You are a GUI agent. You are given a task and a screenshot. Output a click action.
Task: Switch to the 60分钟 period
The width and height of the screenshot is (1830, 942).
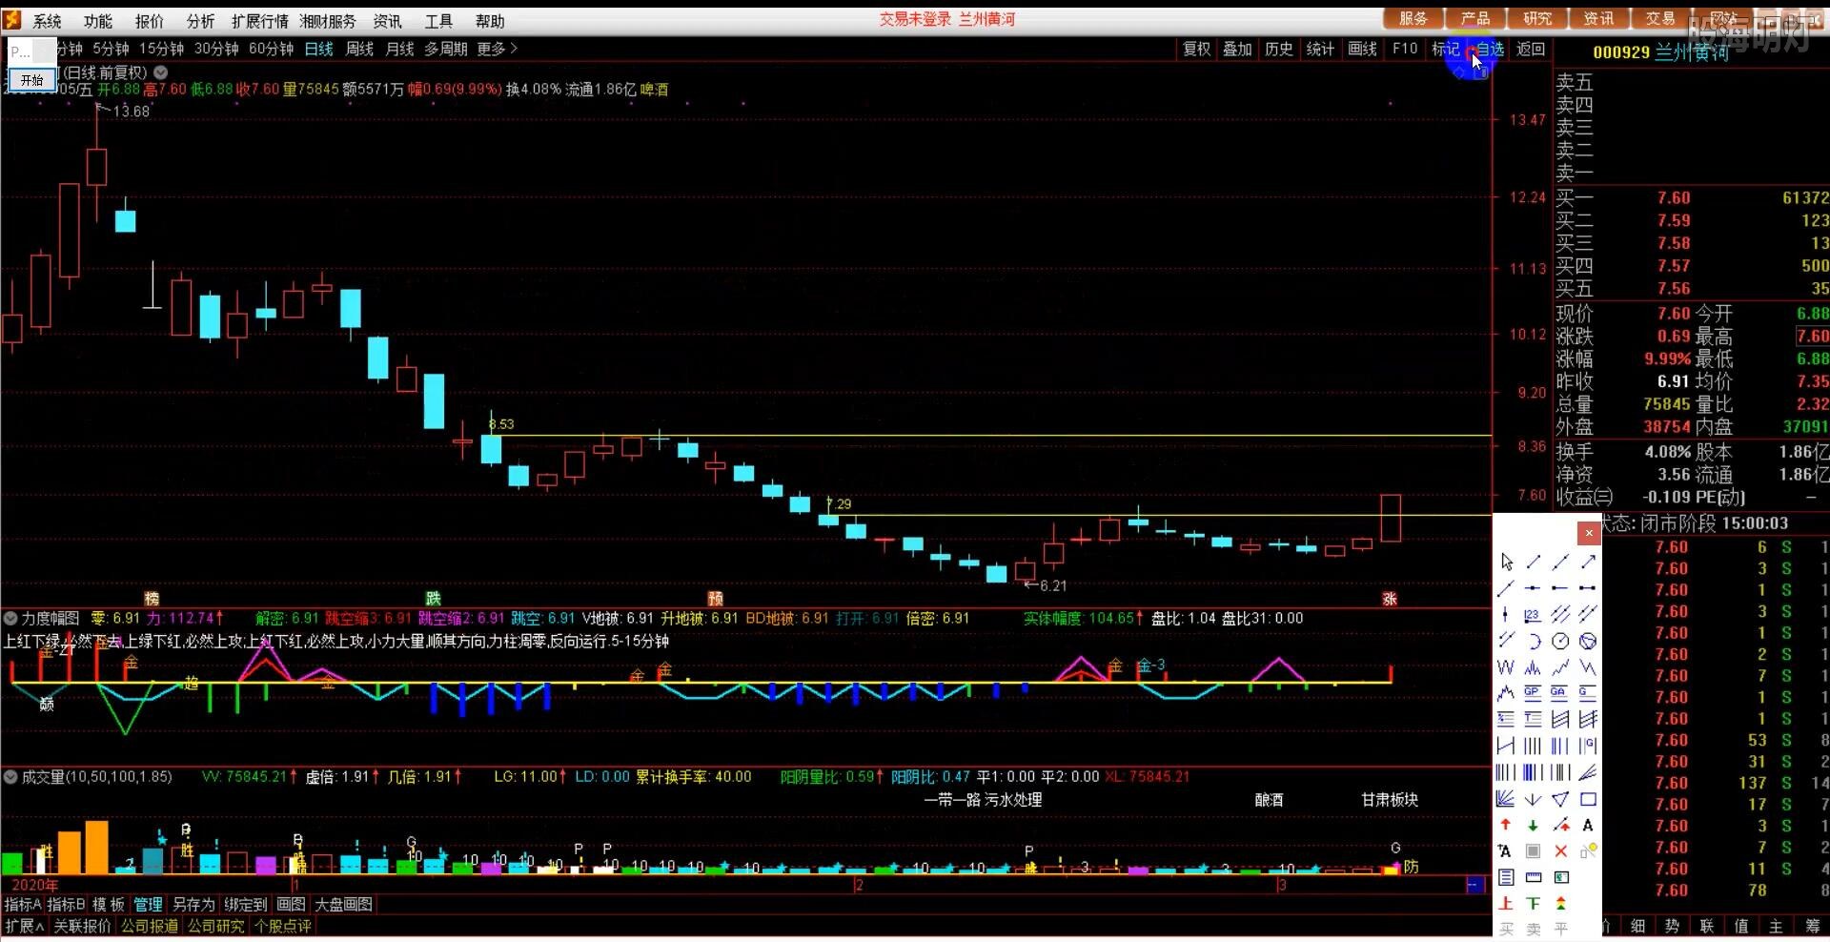tap(271, 49)
